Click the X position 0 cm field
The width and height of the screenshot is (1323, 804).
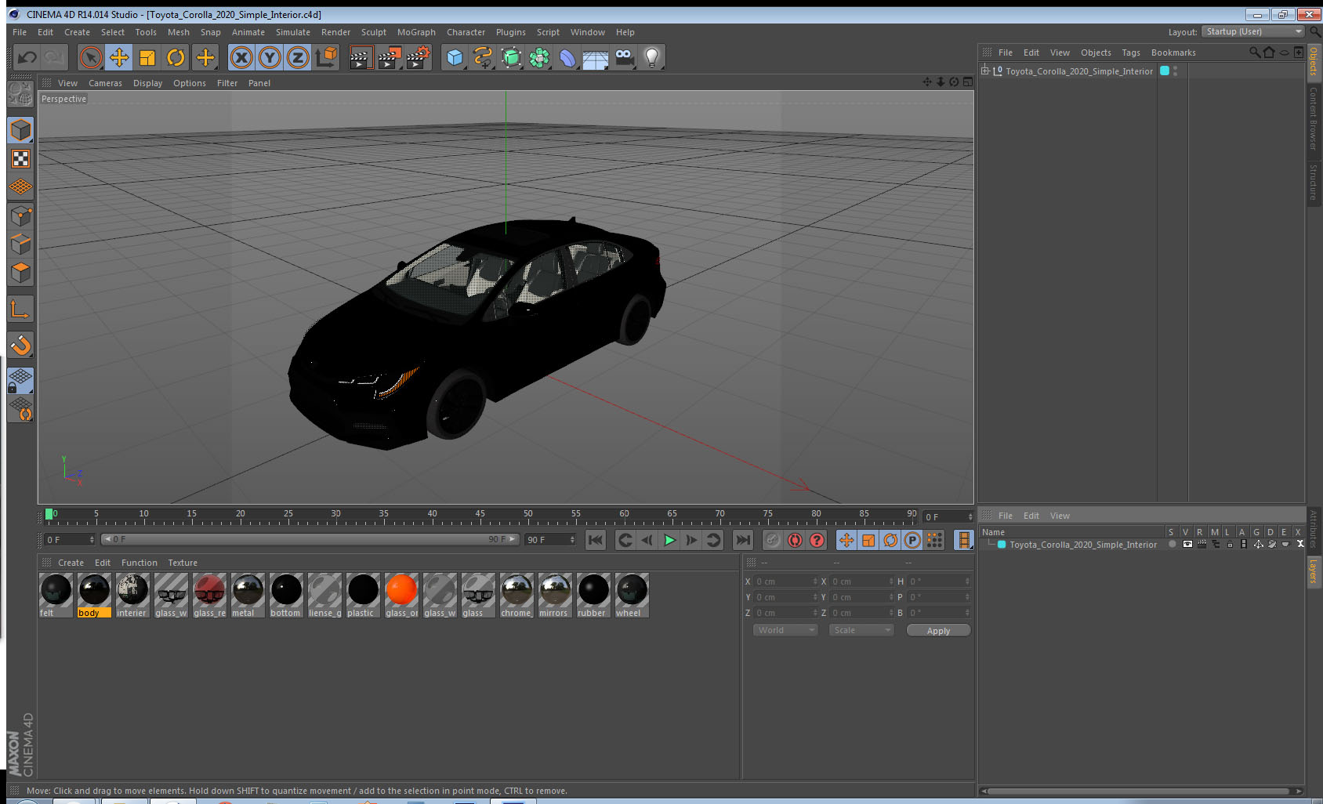click(x=785, y=581)
